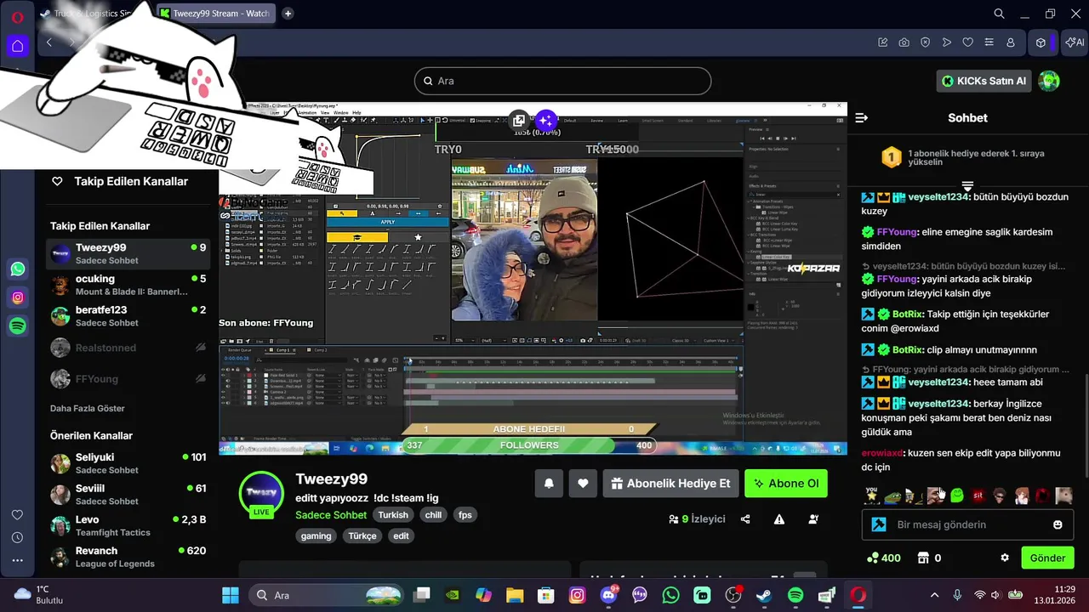The height and width of the screenshot is (612, 1089).
Task: Click the Kick user avatar icon
Action: tap(1049, 81)
